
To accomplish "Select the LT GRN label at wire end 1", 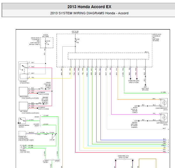I will 163,92.
